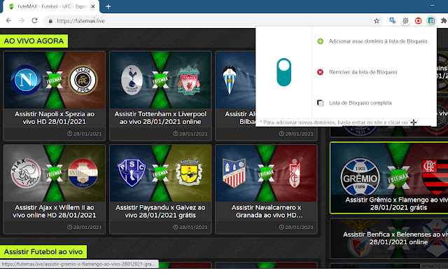
Task: Click the Grêmio club crest
Action: pyautogui.click(x=360, y=177)
